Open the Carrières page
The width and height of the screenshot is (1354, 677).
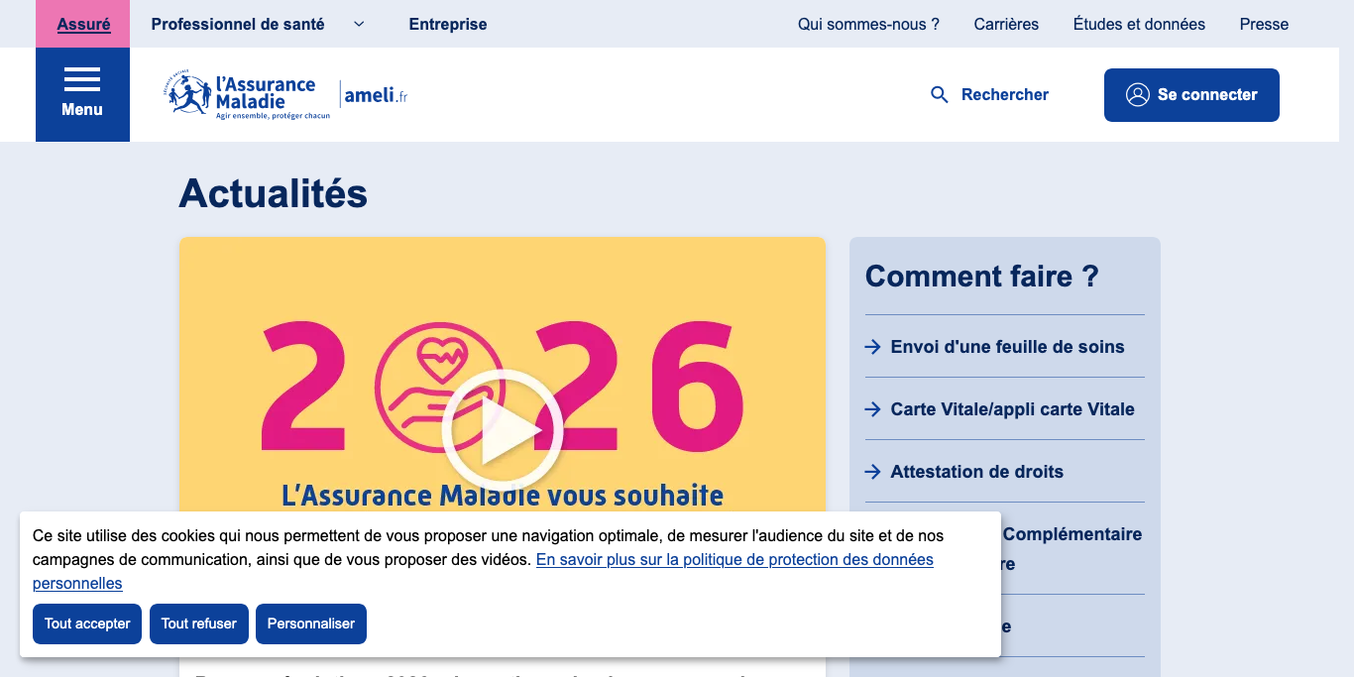coord(1006,24)
